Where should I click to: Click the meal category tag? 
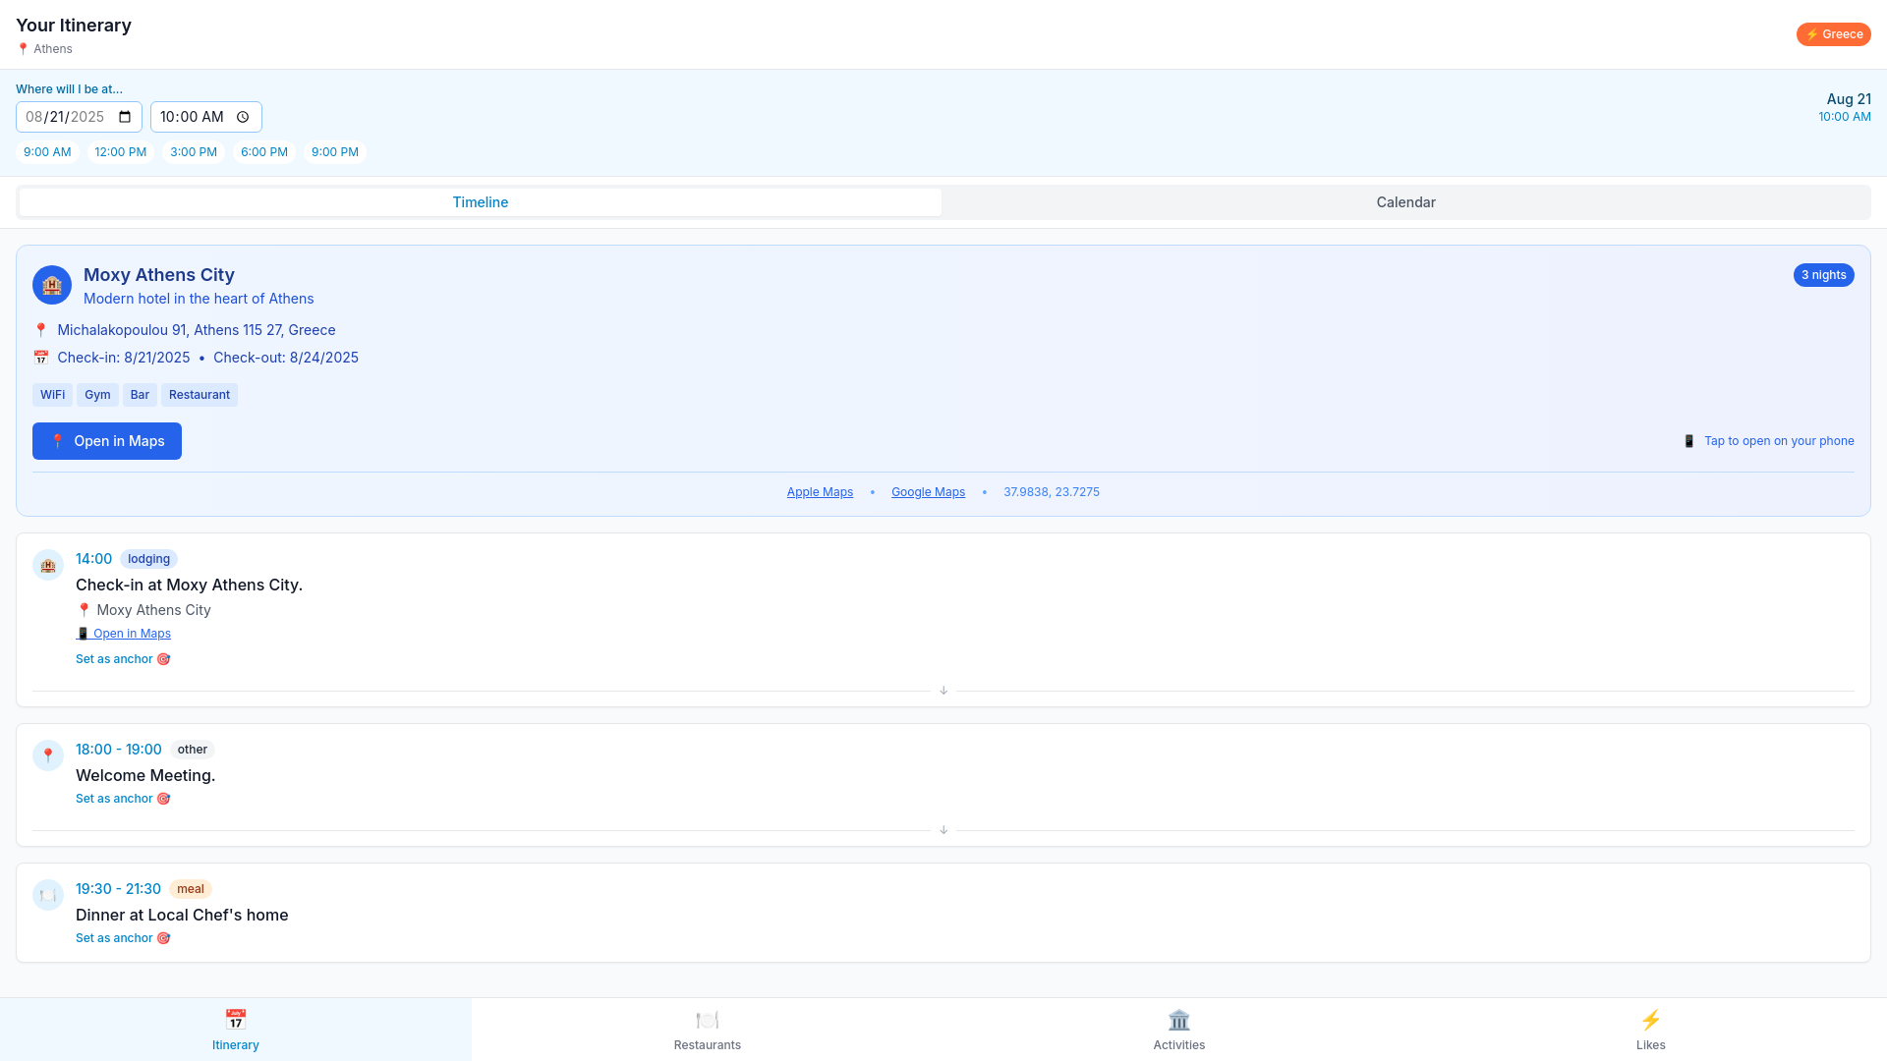click(x=191, y=889)
